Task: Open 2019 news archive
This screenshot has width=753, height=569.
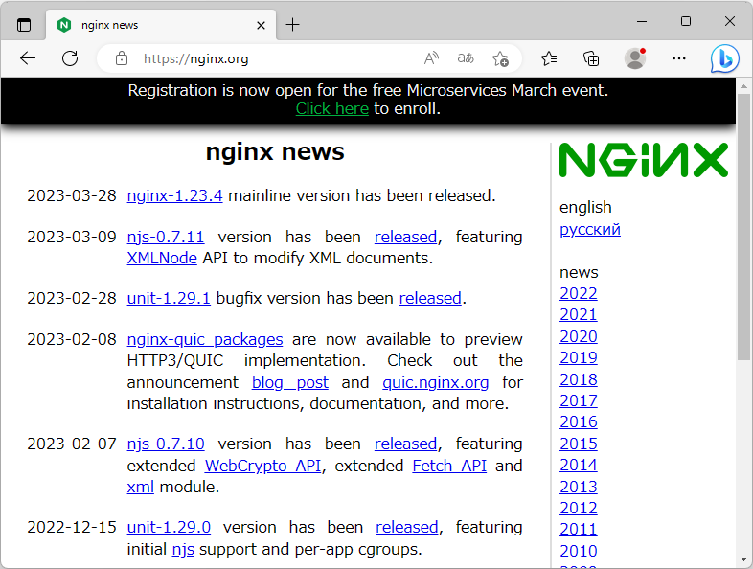Action: tap(579, 357)
